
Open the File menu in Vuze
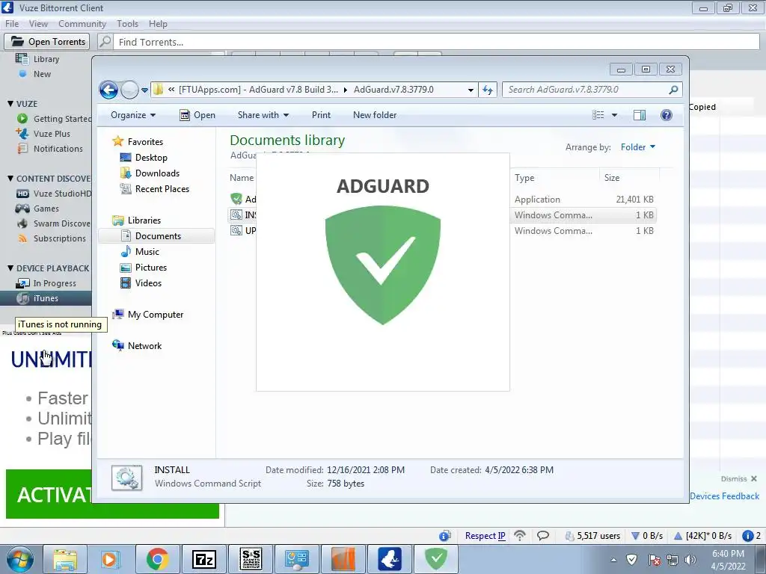click(12, 24)
